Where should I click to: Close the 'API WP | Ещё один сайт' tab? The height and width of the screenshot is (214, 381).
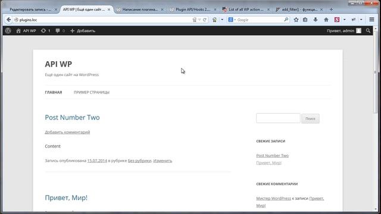[x=109, y=10]
